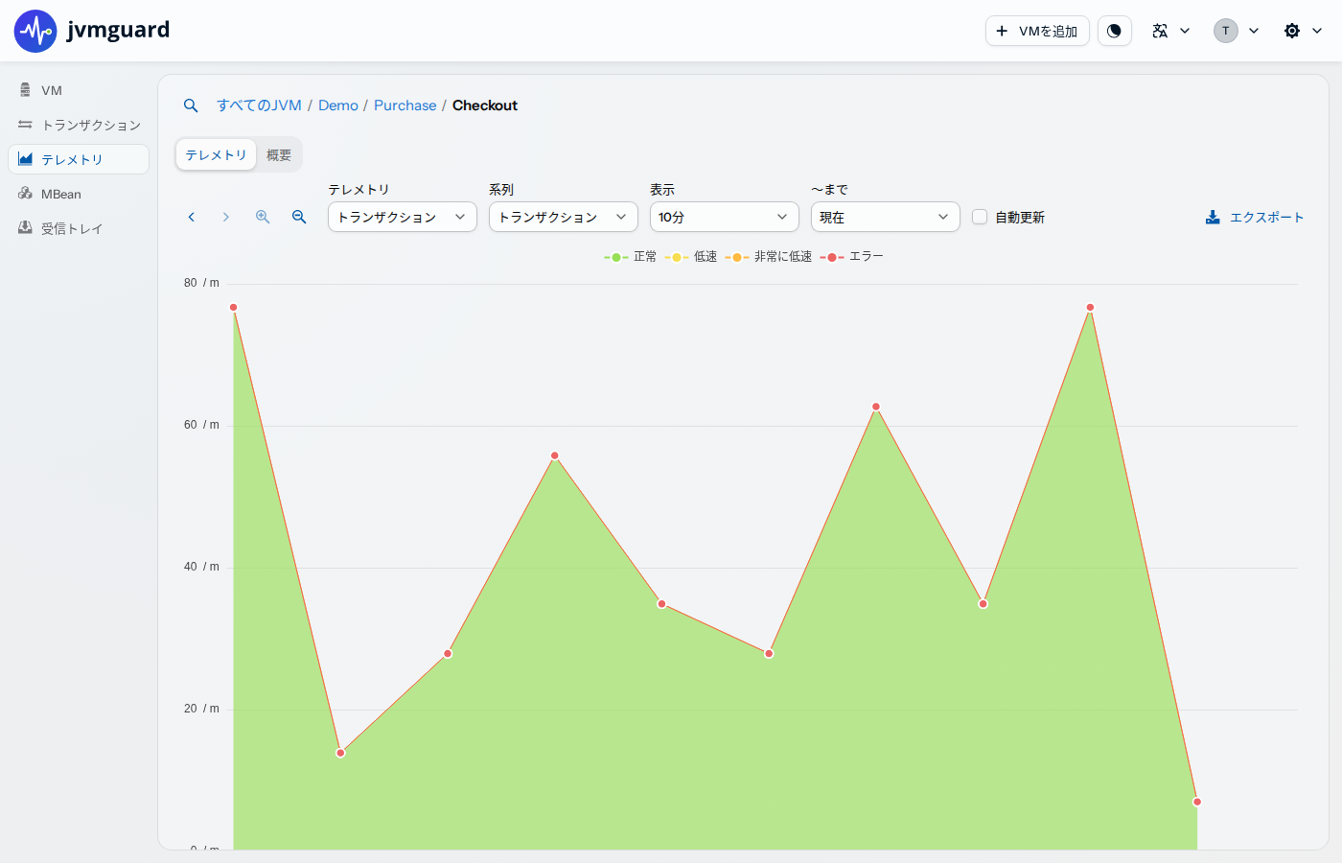Enable the 自動更新 checkbox
The image size is (1342, 863).
point(980,217)
